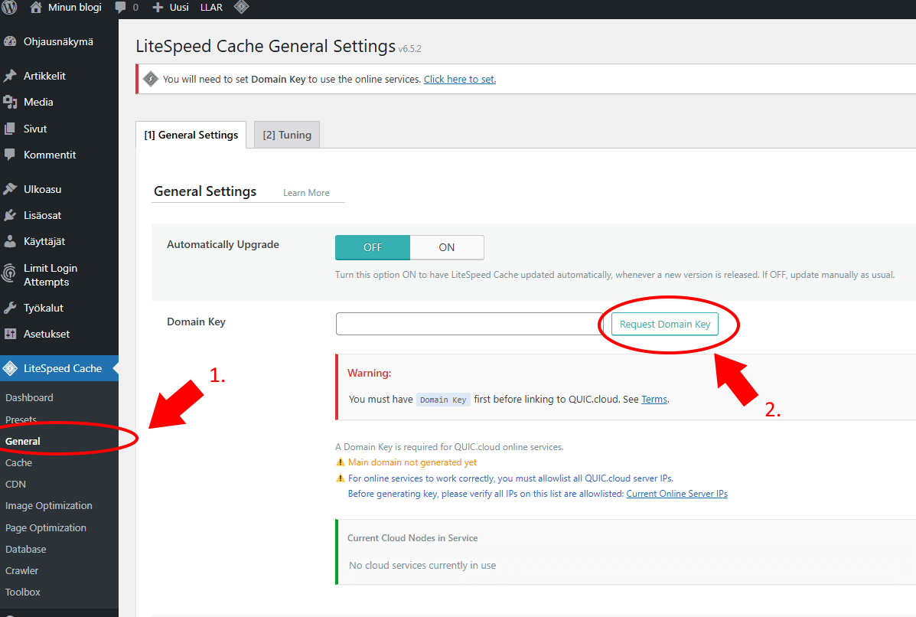This screenshot has height=617, width=916.
Task: Open the Crawler submenu item
Action: click(x=21, y=571)
